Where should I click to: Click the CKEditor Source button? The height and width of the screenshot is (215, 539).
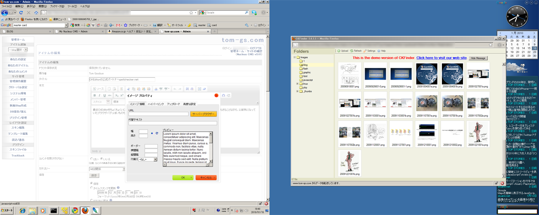click(98, 88)
